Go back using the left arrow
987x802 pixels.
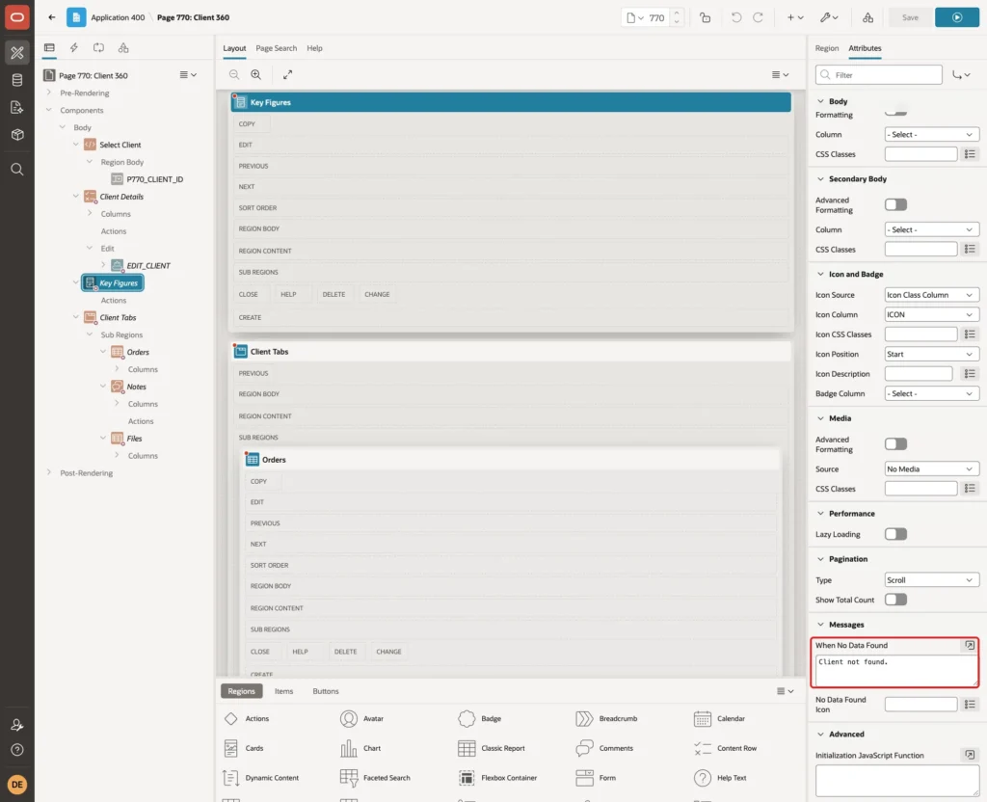click(x=52, y=17)
